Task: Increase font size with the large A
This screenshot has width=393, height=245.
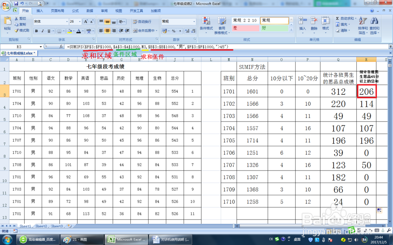Action: [86, 22]
